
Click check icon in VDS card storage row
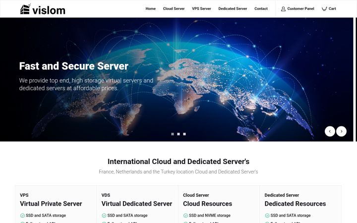click(x=104, y=216)
